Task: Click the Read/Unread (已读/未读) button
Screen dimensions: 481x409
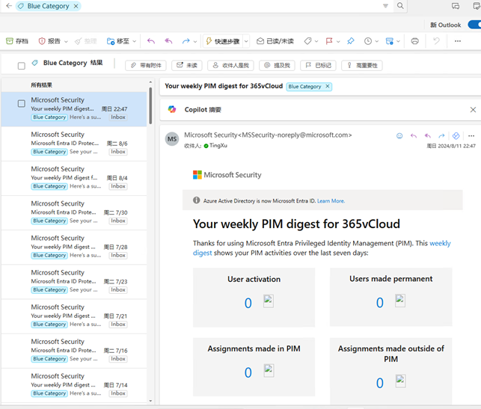Action: pos(275,41)
